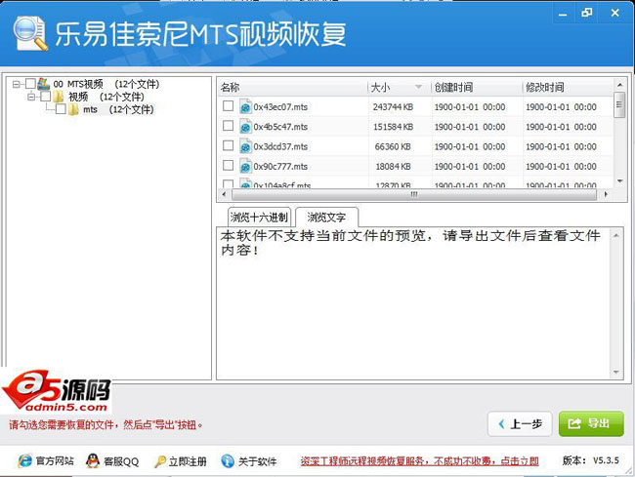The width and height of the screenshot is (635, 477).
Task: Tick the checkbox for 0x3dcd37.mts
Action: (228, 145)
